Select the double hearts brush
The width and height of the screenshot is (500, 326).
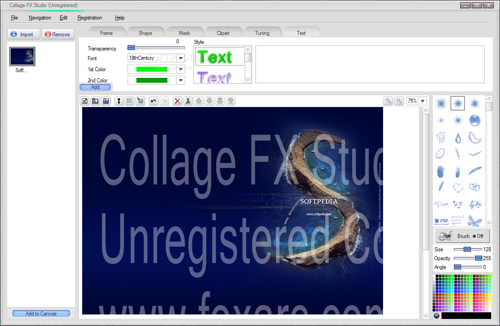(x=474, y=187)
